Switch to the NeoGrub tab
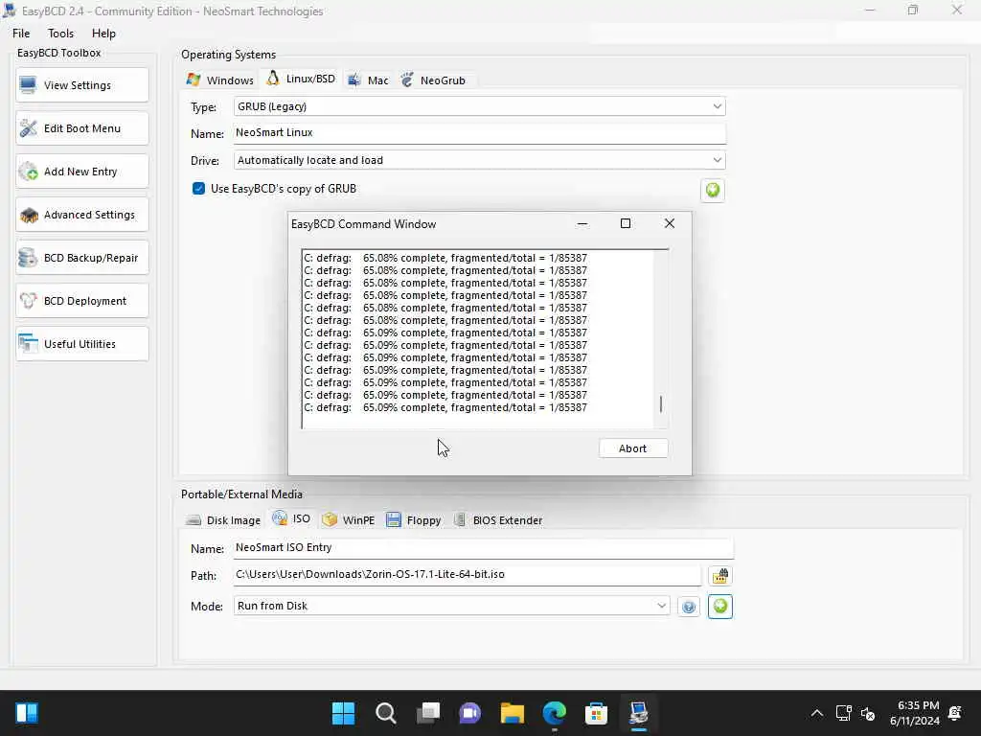981x736 pixels. click(x=434, y=80)
